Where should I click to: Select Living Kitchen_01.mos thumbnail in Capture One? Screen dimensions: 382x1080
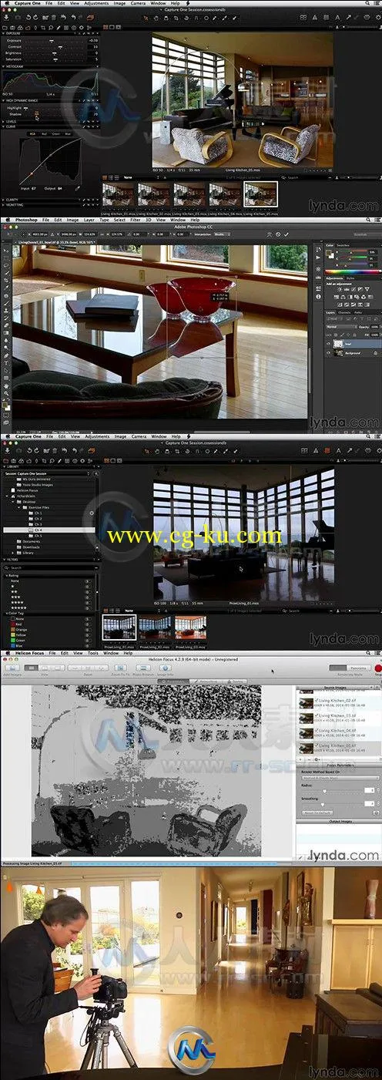[119, 193]
